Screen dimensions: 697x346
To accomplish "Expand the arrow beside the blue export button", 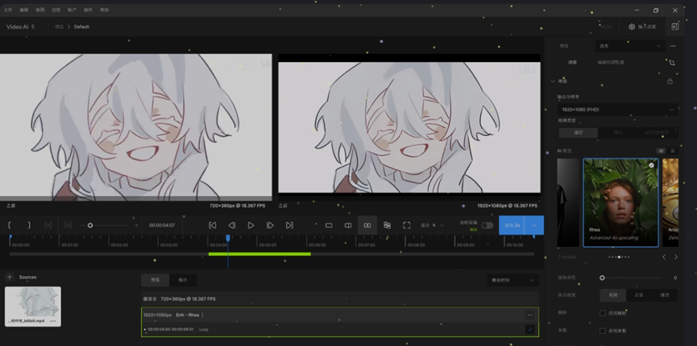I will (534, 225).
